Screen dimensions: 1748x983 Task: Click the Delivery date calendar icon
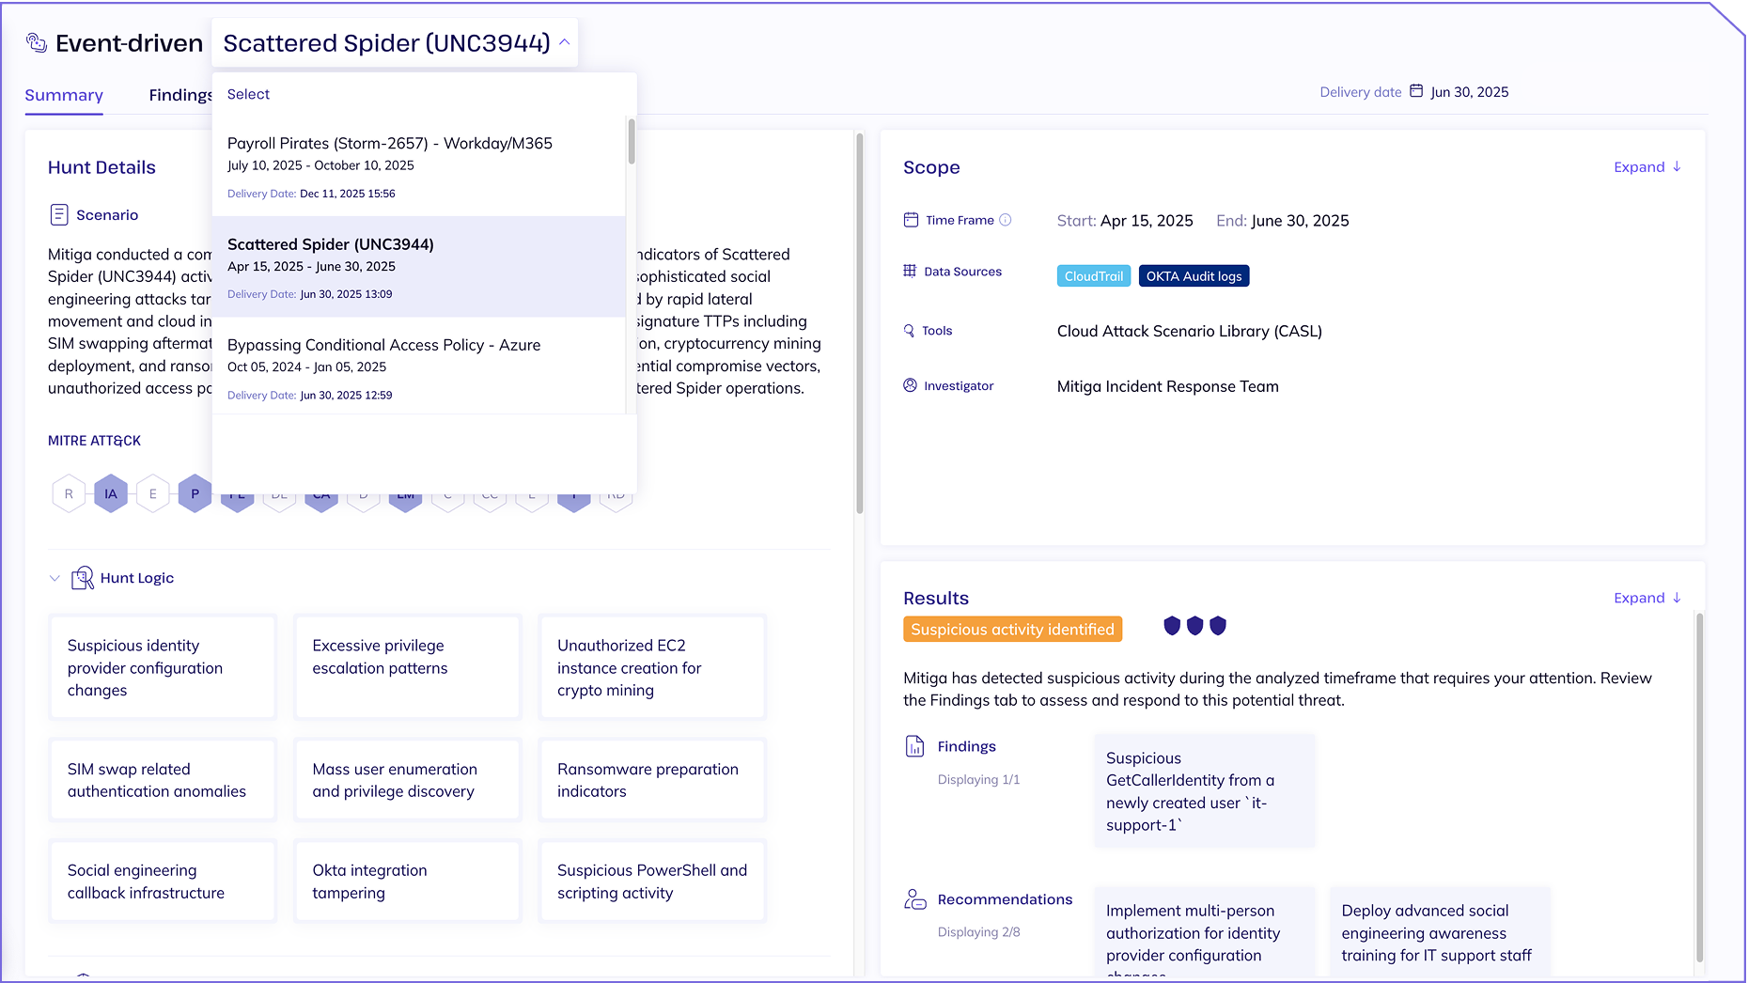tap(1416, 91)
